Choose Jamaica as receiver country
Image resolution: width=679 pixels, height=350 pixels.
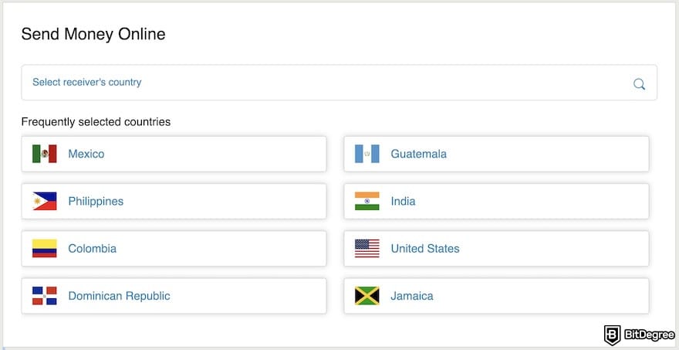coord(412,296)
